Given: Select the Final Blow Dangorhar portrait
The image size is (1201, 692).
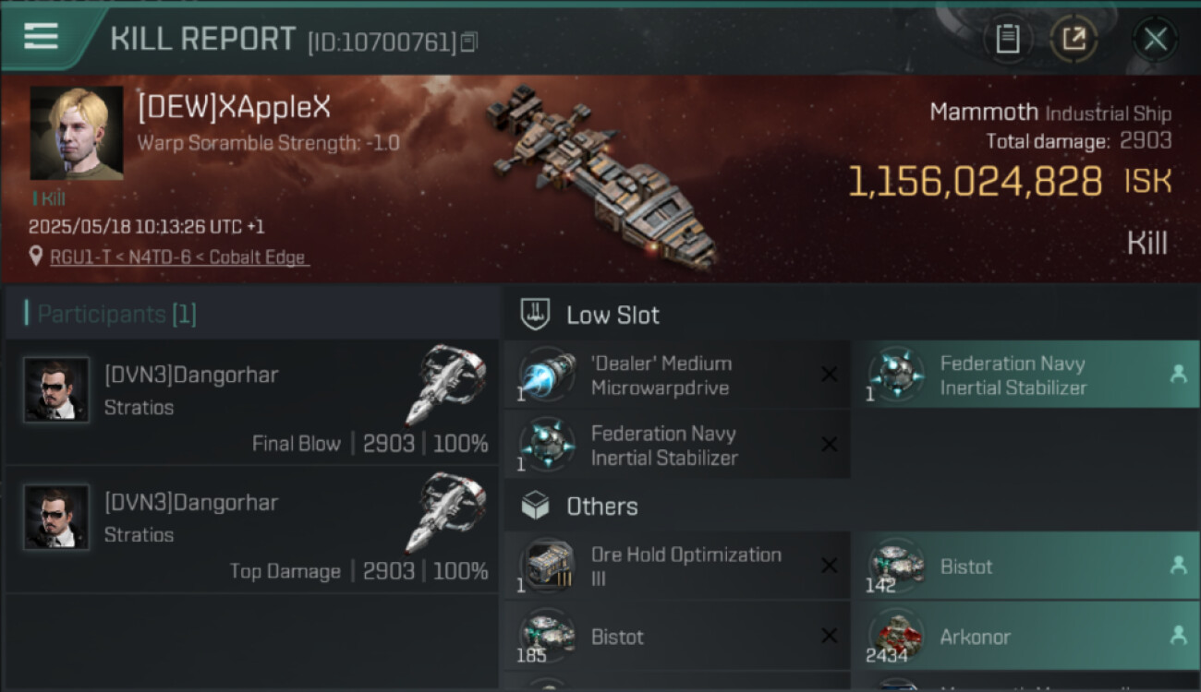Looking at the screenshot, I should (56, 390).
